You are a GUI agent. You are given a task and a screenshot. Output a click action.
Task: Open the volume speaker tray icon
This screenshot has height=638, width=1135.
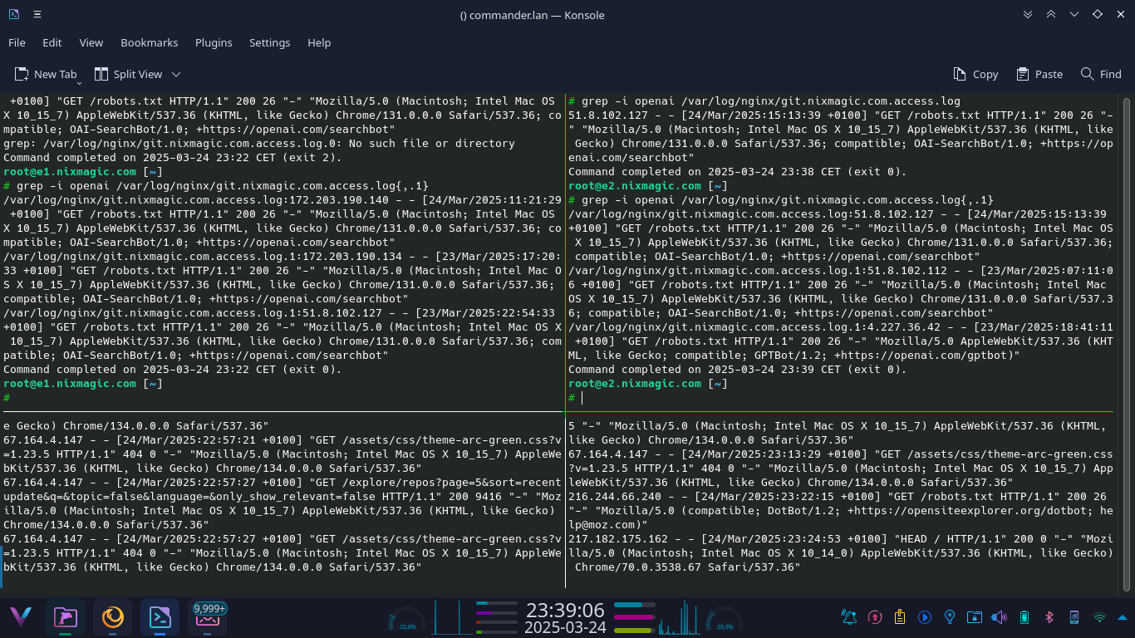(999, 617)
